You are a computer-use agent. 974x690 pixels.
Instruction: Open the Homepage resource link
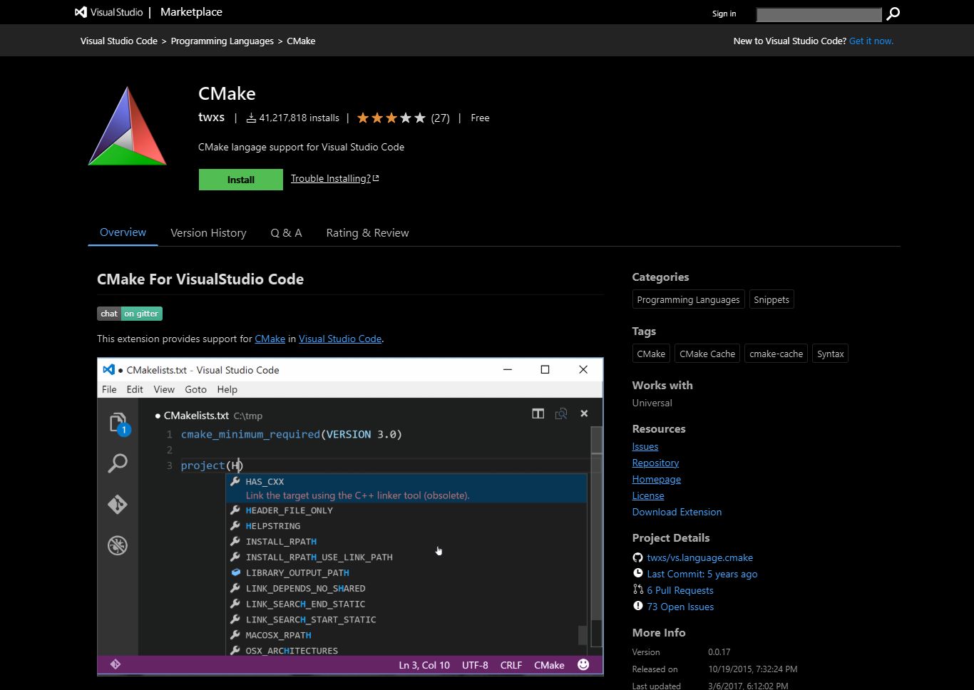(x=657, y=479)
